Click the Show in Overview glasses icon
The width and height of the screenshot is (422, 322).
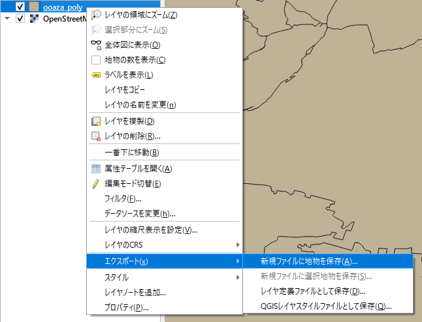pyautogui.click(x=96, y=45)
